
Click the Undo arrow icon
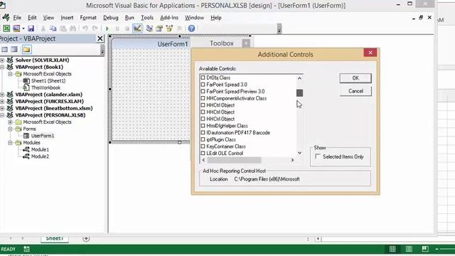tap(85, 28)
